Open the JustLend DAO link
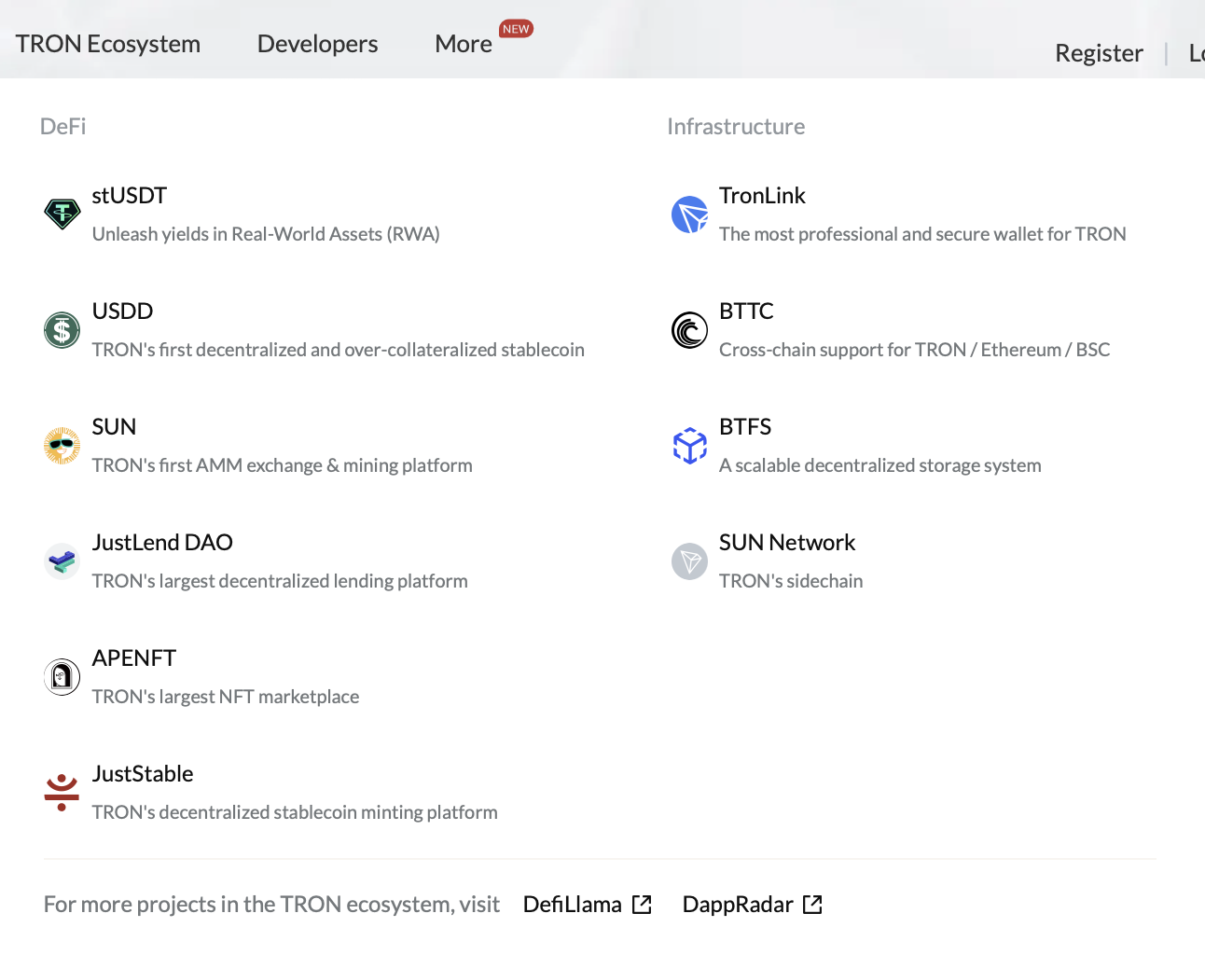The image size is (1205, 955). 162,543
